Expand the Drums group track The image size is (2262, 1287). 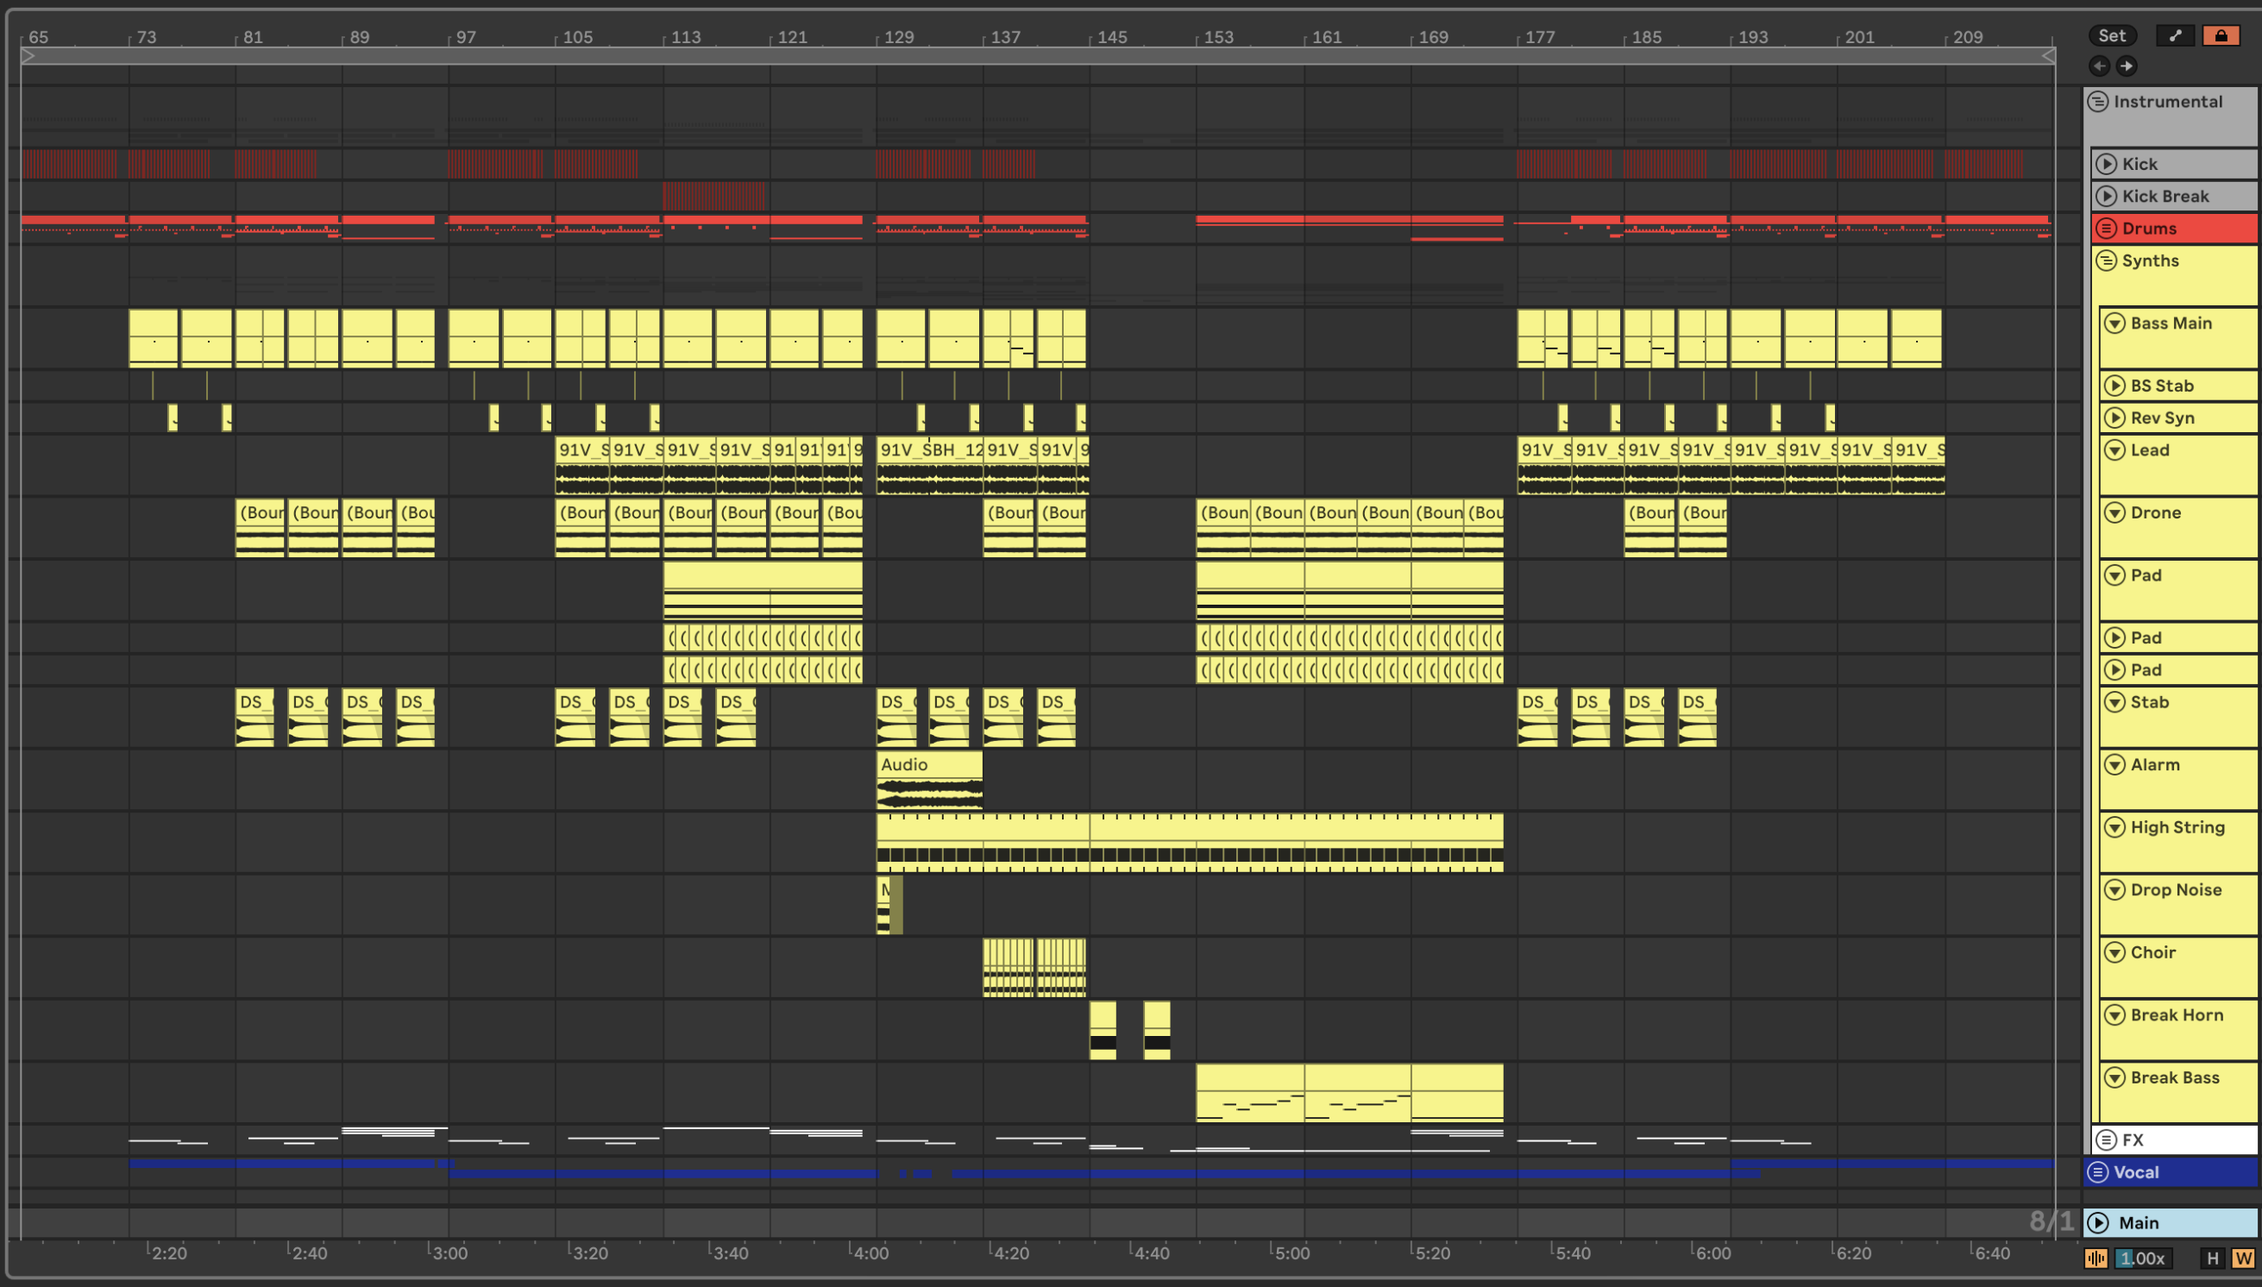[x=2107, y=228]
